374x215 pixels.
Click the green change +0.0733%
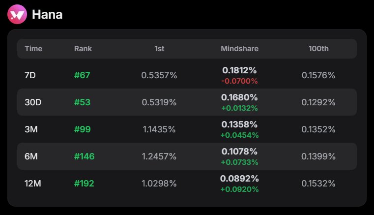(239, 162)
